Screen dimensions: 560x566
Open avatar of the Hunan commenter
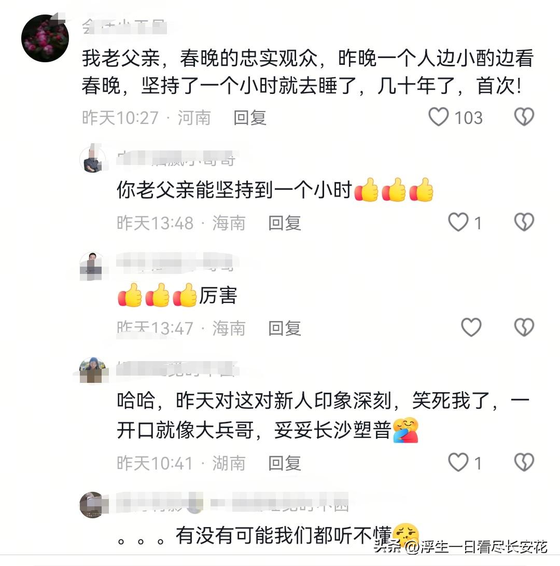(x=93, y=370)
